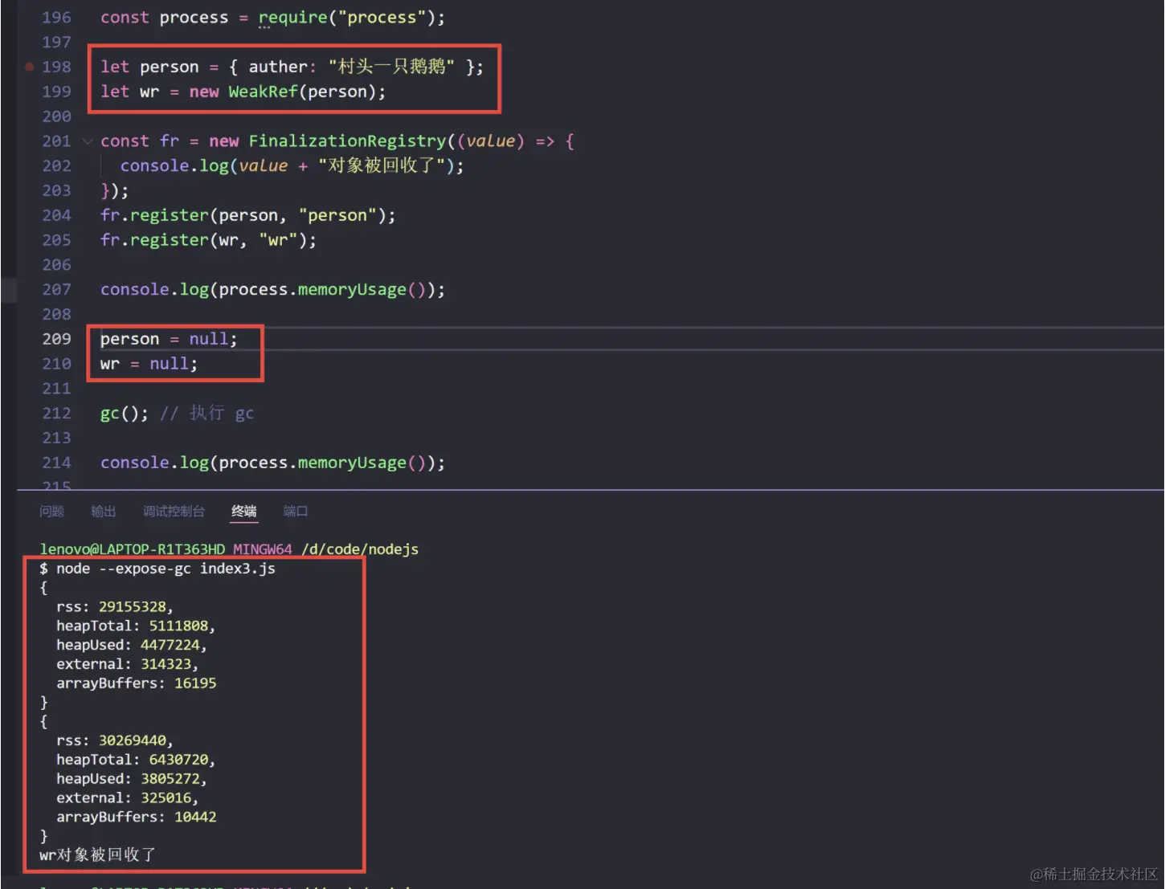Screen dimensions: 1165x889
Task: Click the breakpoint dot on line 198
Action: [x=30, y=67]
